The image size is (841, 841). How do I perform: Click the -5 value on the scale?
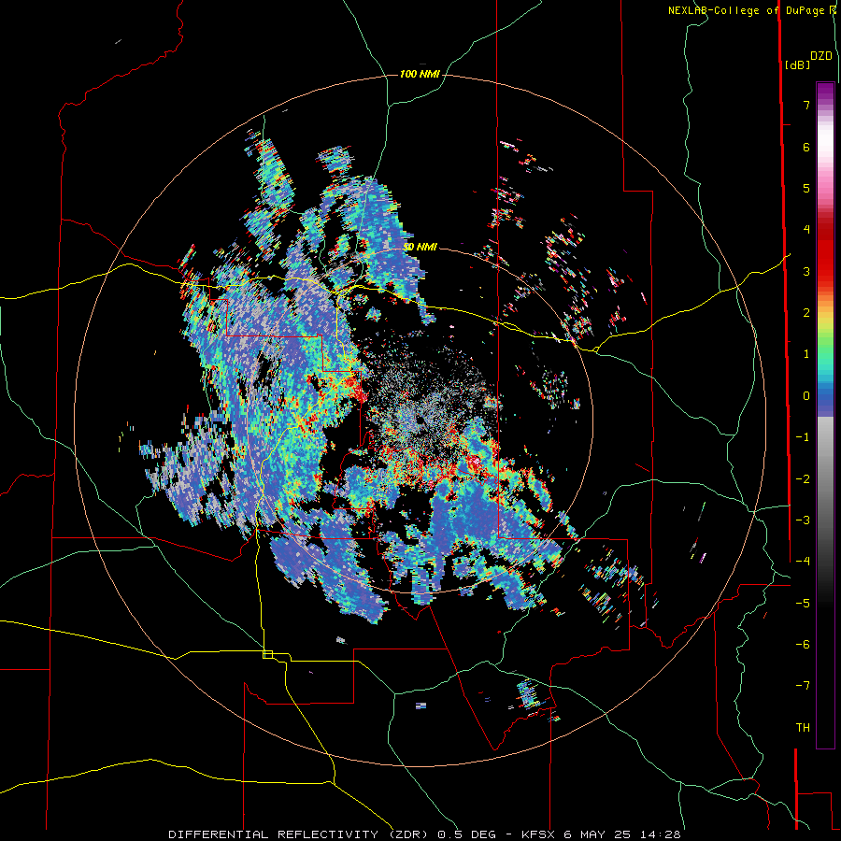click(x=803, y=604)
